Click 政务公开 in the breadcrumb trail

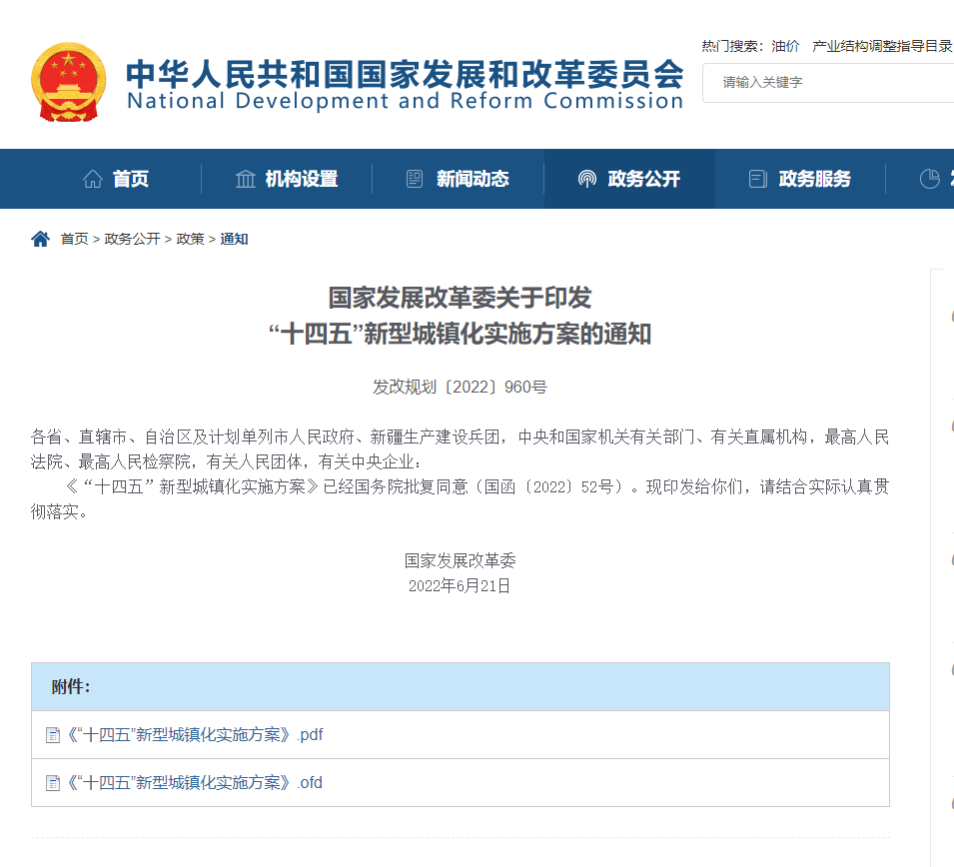coord(132,239)
